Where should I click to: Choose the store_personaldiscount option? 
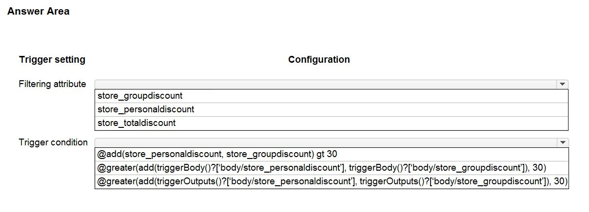click(x=332, y=109)
